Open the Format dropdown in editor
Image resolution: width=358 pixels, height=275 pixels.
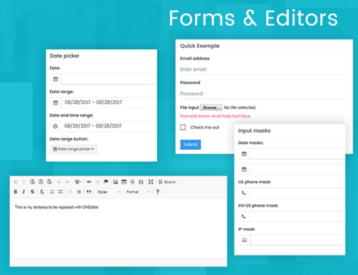click(138, 192)
